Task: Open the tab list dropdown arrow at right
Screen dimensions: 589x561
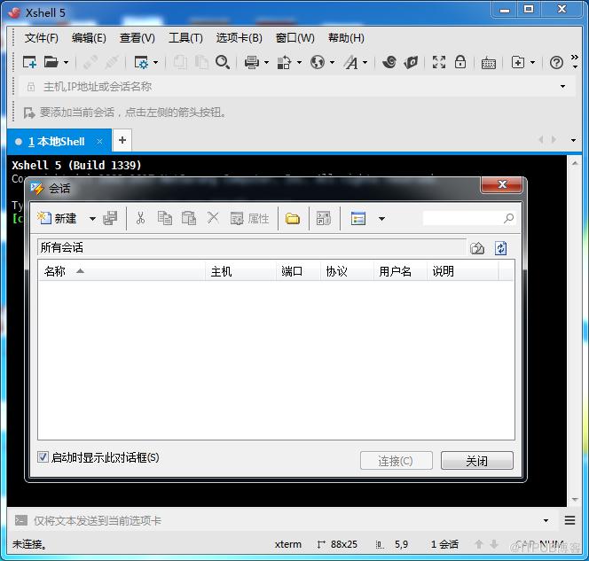Action: (x=573, y=140)
